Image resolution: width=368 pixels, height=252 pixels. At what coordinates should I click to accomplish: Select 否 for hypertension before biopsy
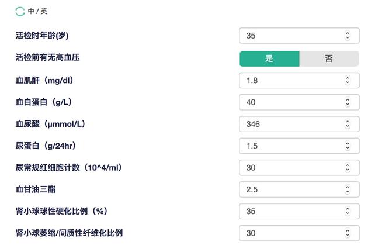tap(329, 58)
